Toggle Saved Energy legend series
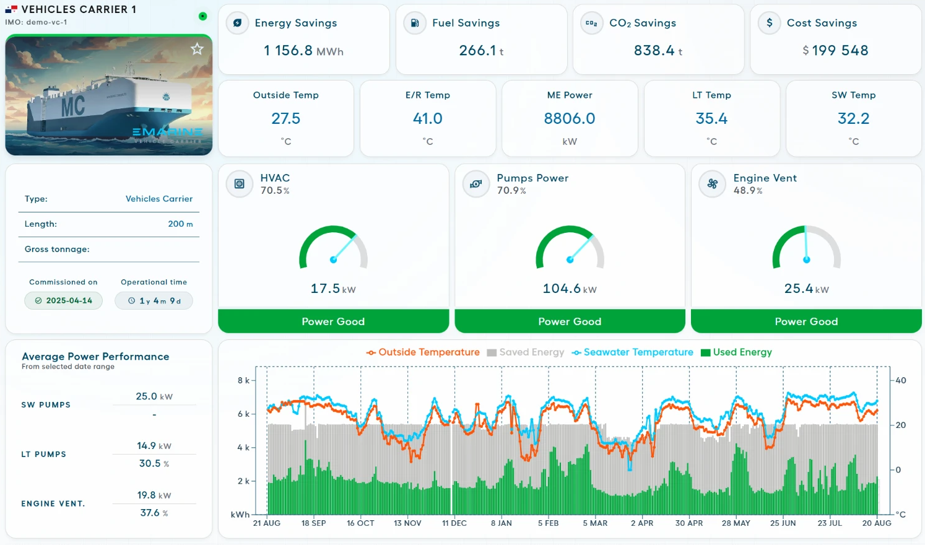Image resolution: width=925 pixels, height=545 pixels. click(x=526, y=352)
